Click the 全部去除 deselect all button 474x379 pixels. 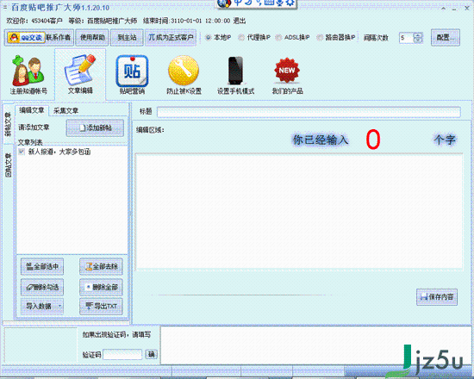click(101, 266)
